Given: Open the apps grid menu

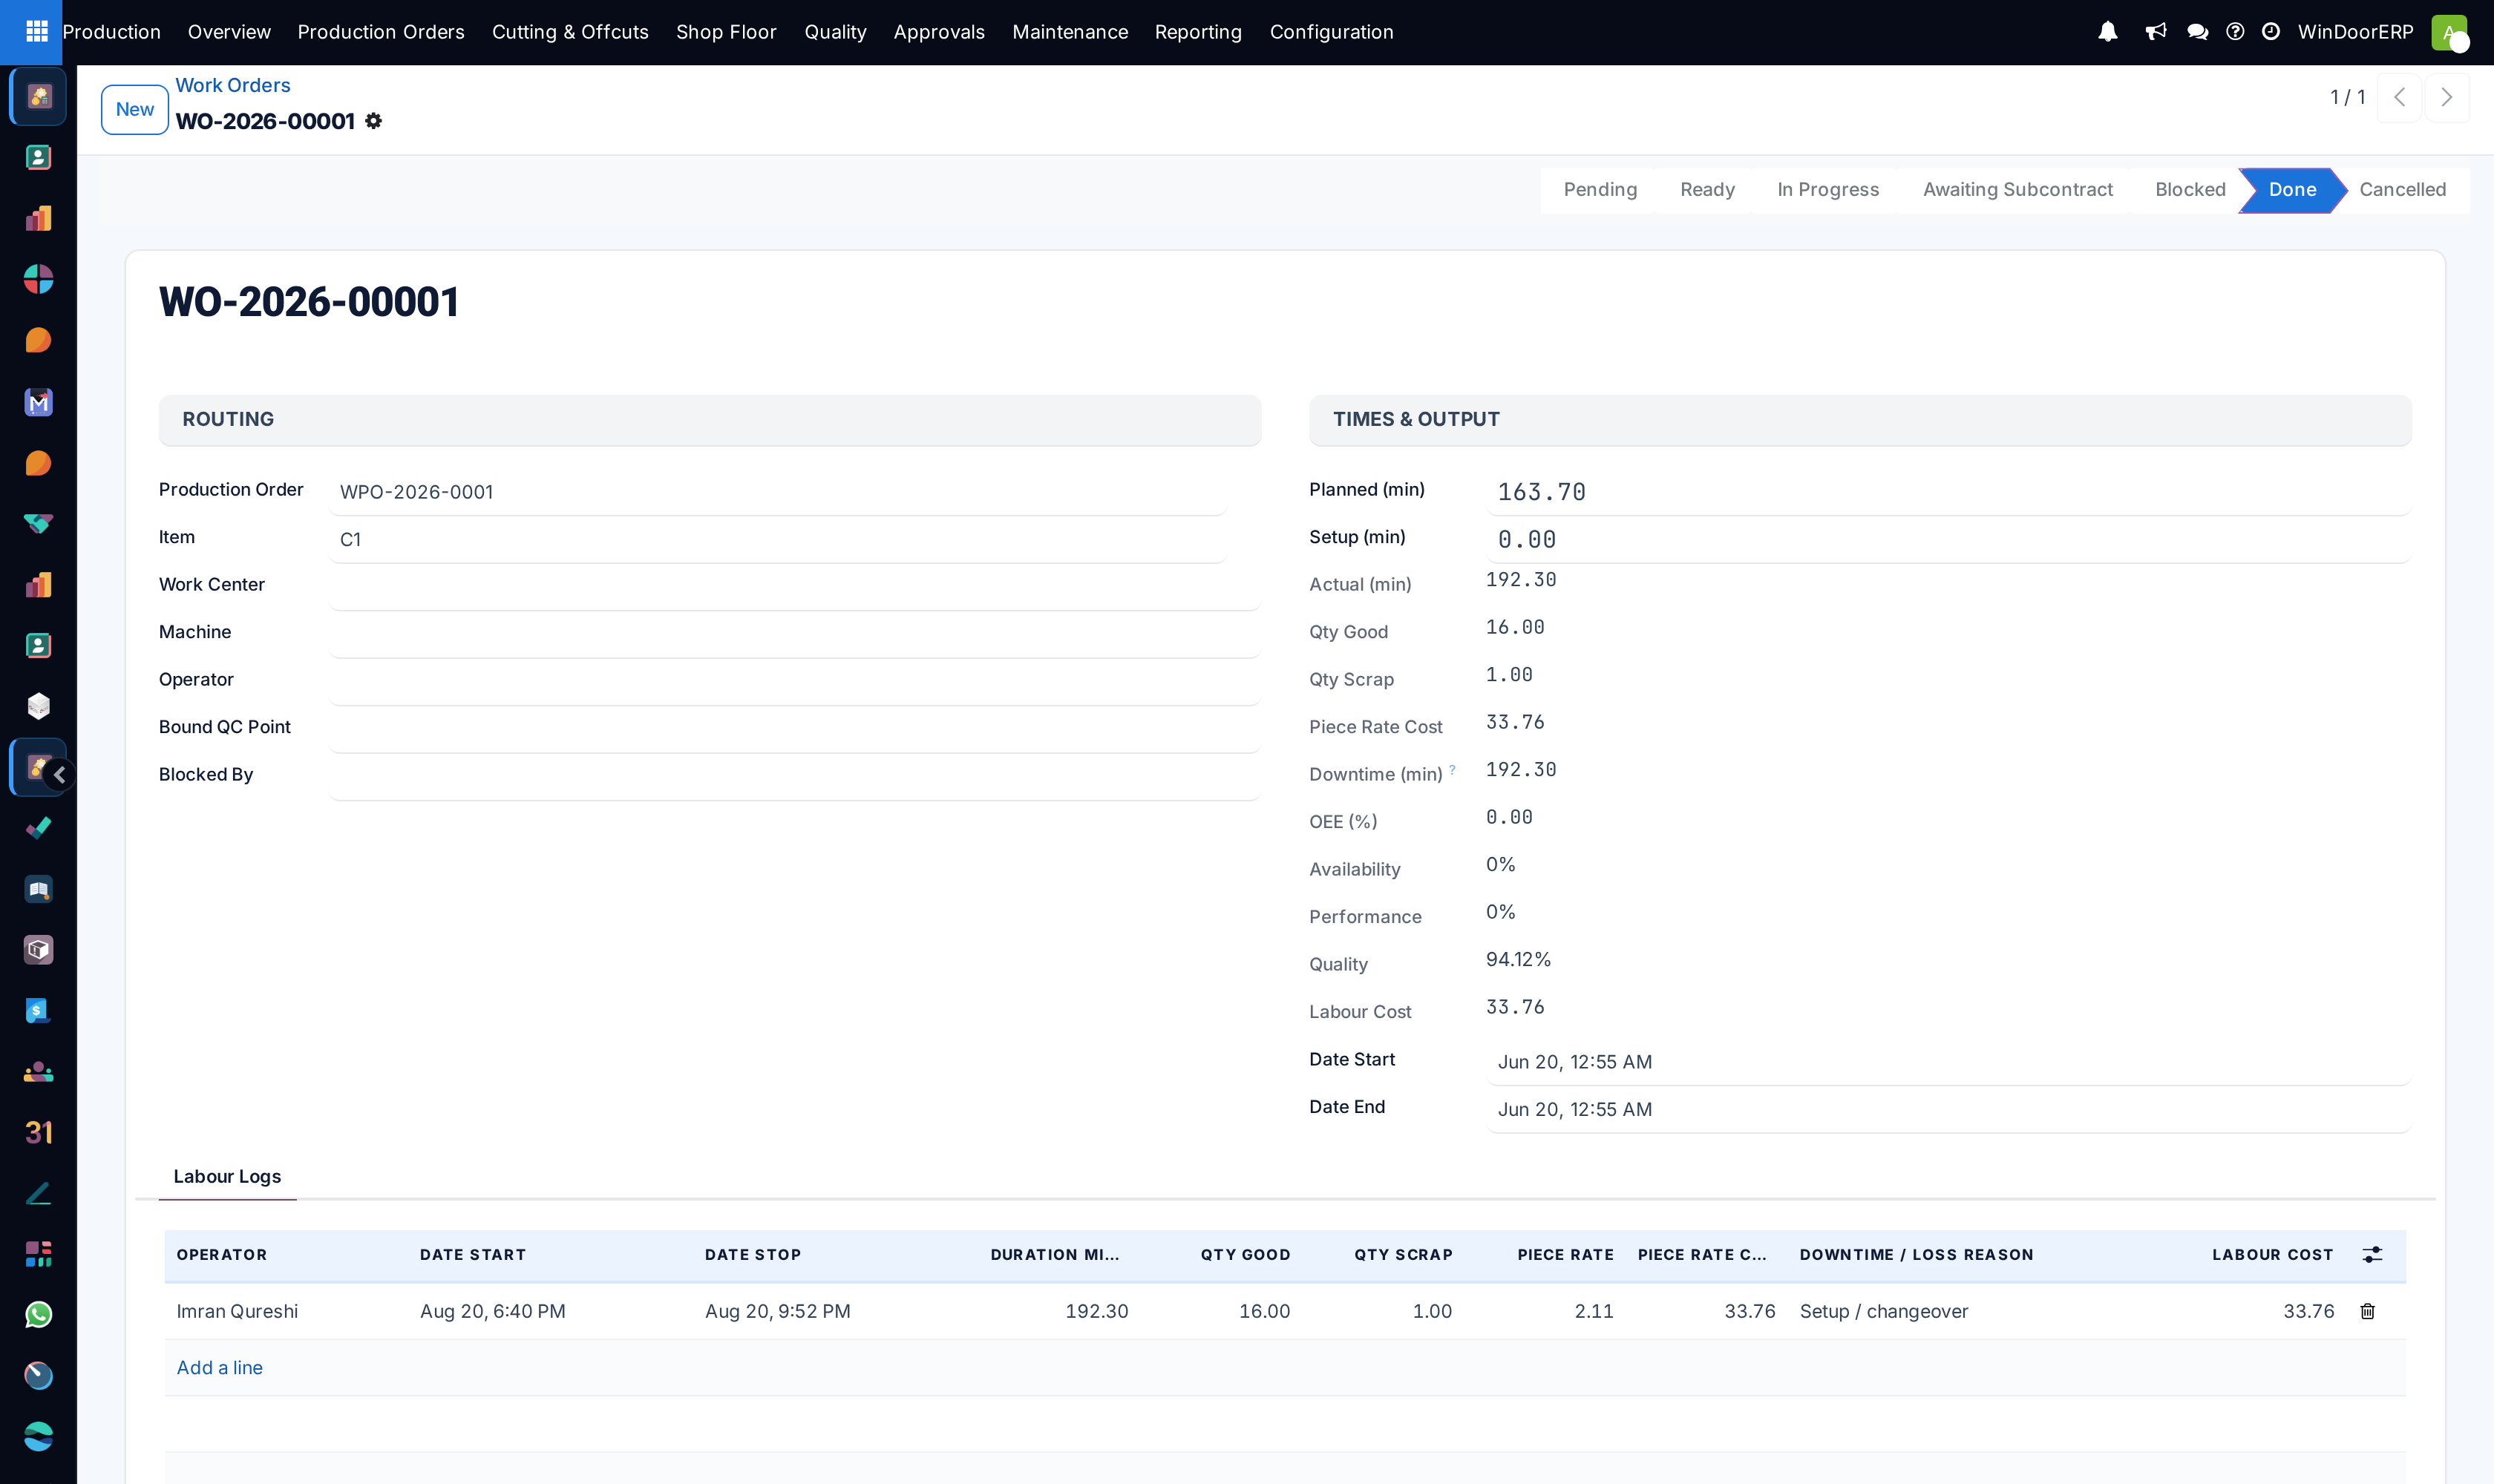Looking at the screenshot, I should click(37, 32).
